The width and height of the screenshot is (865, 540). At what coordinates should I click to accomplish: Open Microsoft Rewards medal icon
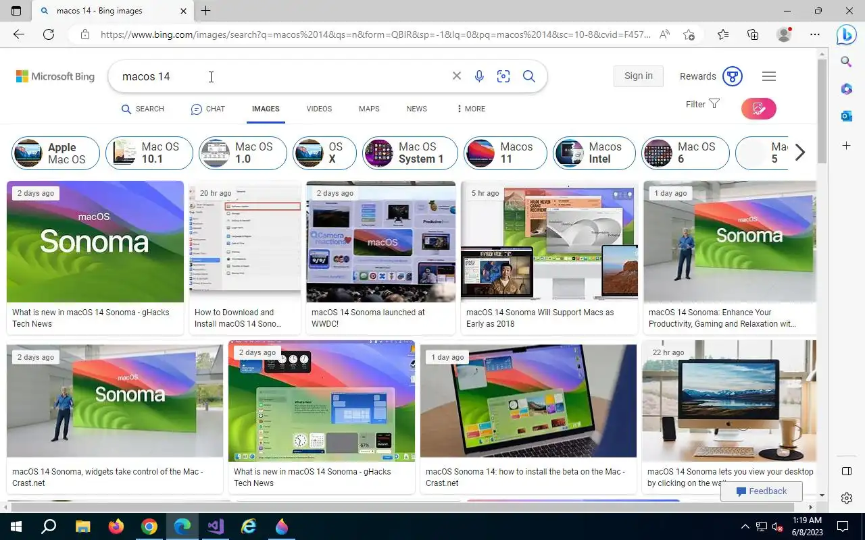point(733,76)
